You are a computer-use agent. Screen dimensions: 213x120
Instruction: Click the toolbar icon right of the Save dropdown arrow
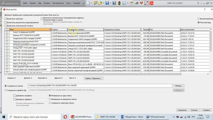[x=114, y=3]
